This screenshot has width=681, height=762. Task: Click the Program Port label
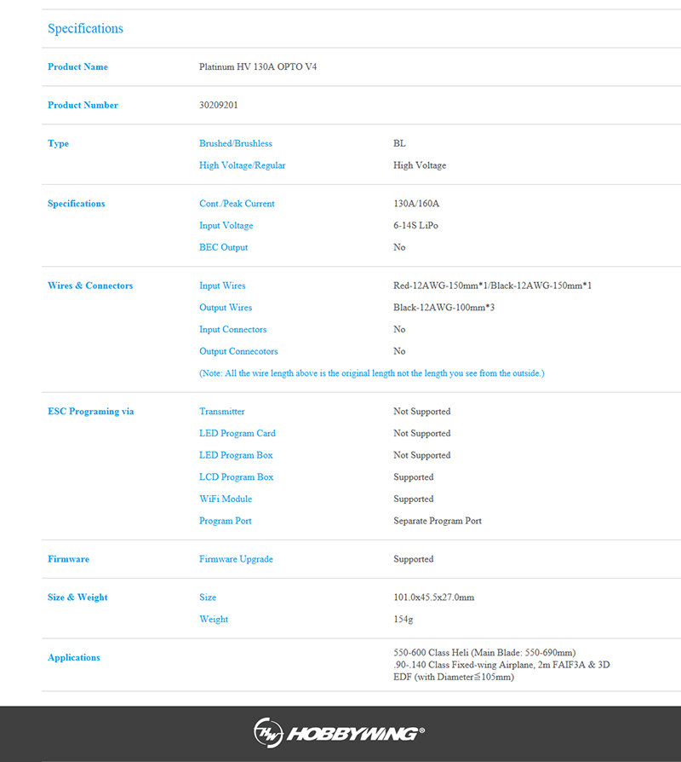point(226,521)
